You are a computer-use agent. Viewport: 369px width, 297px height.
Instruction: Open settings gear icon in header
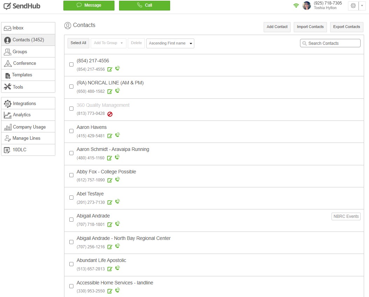(x=353, y=6)
